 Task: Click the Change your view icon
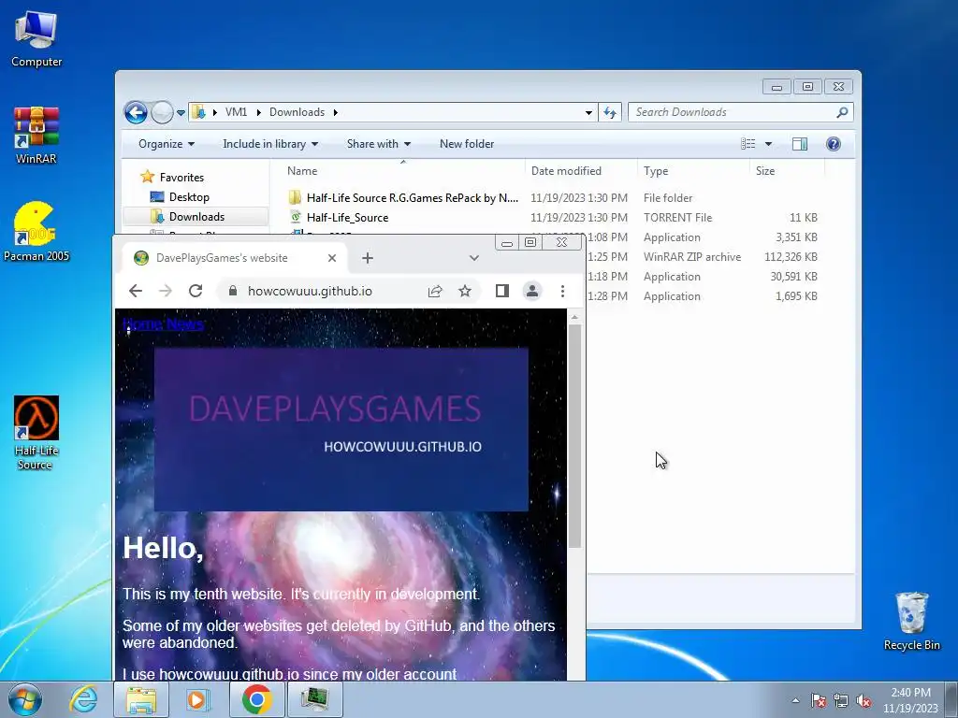748,144
